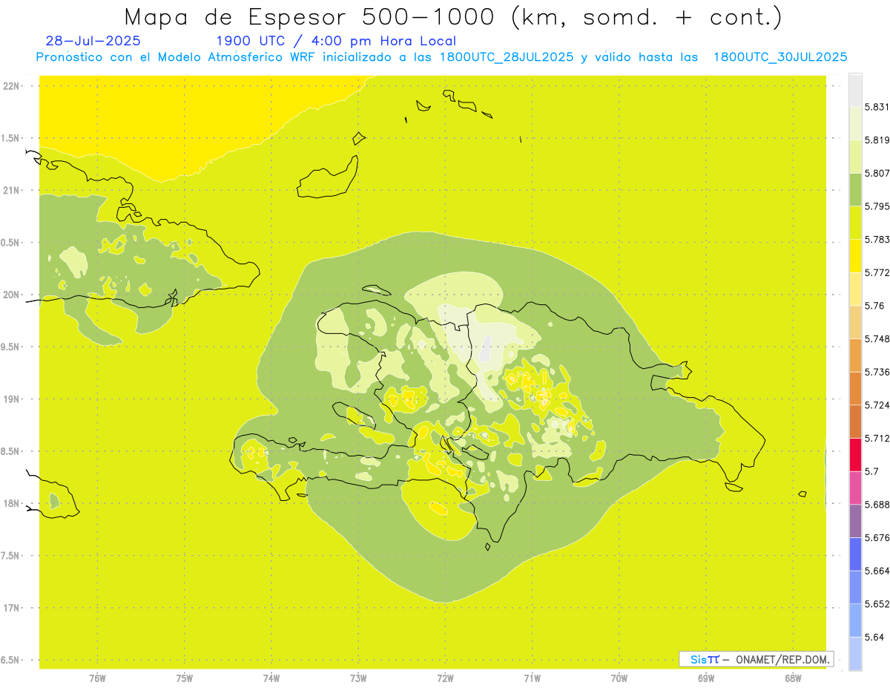Click the 17N latitude axis label
This screenshot has height=688, width=890.
tap(11, 608)
